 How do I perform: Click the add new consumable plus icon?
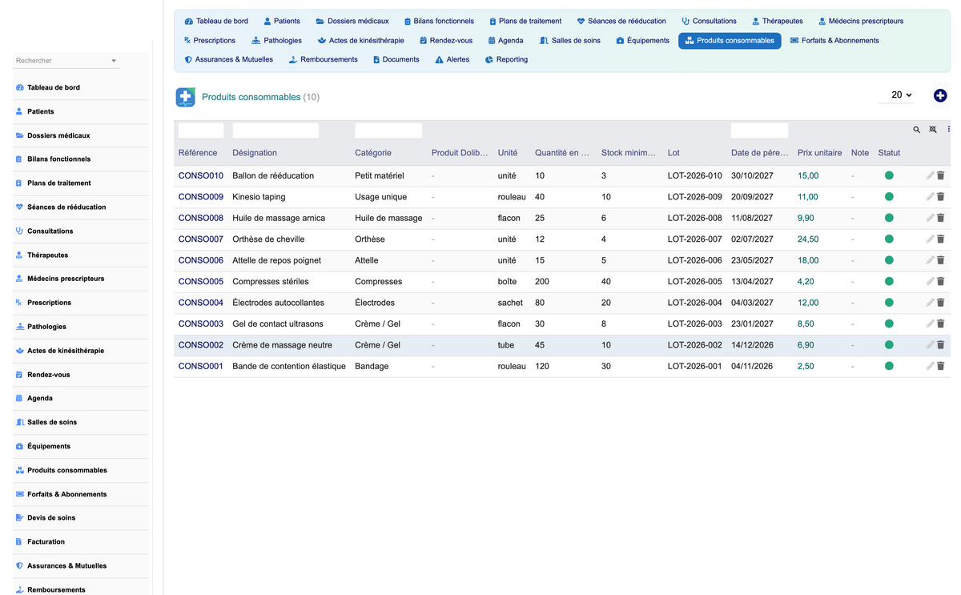[940, 95]
